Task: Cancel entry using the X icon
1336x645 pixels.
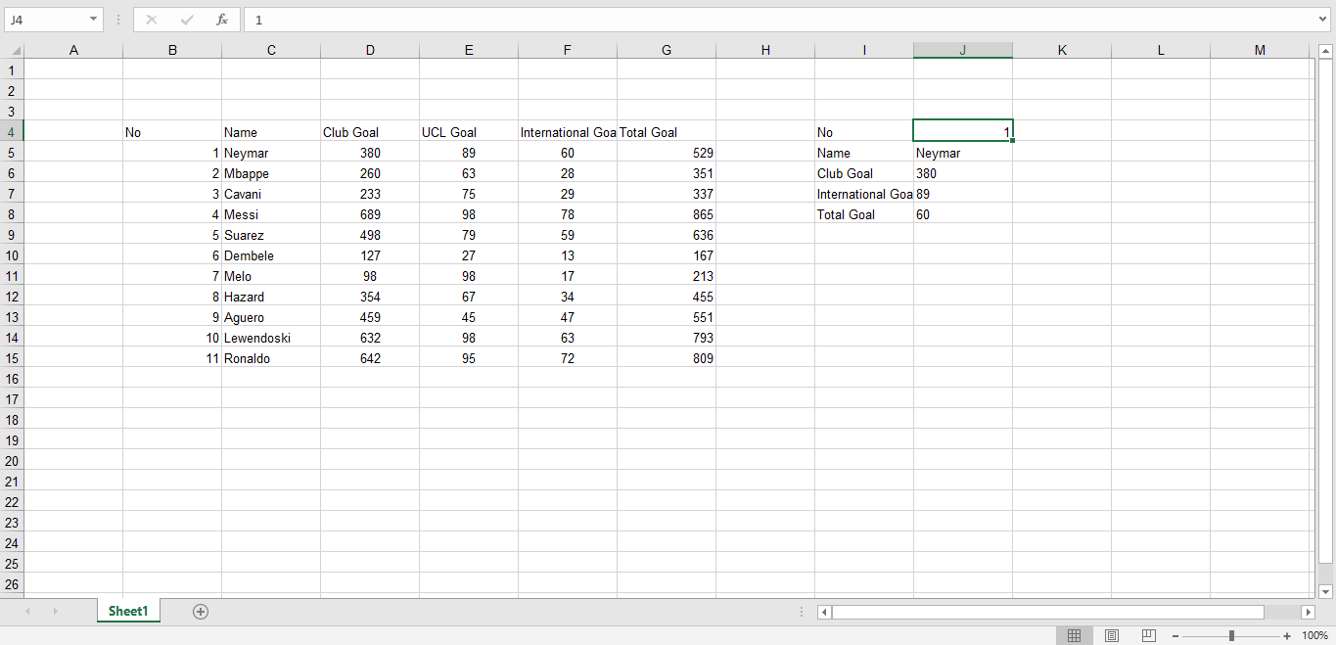Action: (x=152, y=19)
